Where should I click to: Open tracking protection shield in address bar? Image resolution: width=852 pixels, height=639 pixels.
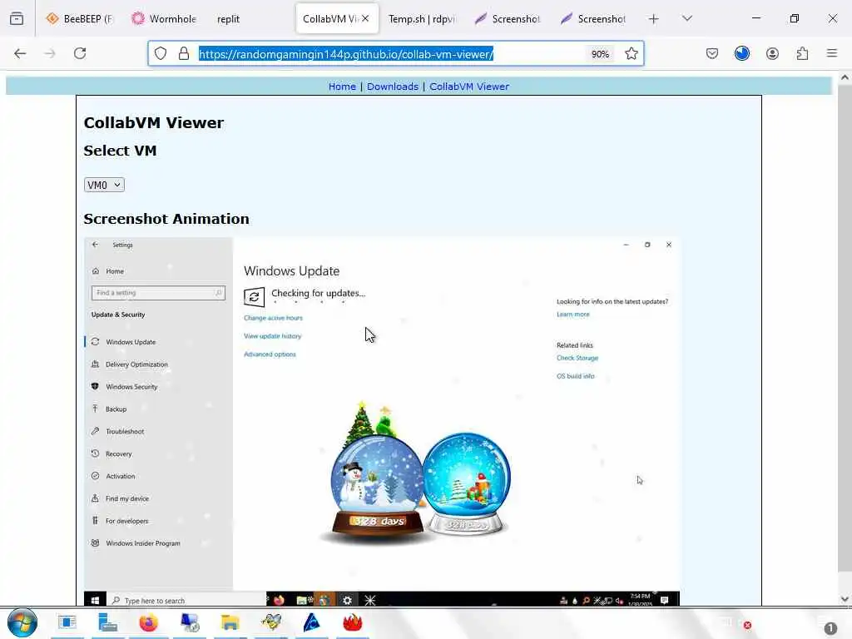[x=161, y=53]
